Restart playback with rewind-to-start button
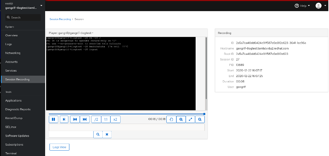Image resolution: width=329 pixels, height=156 pixels. click(x=75, y=119)
